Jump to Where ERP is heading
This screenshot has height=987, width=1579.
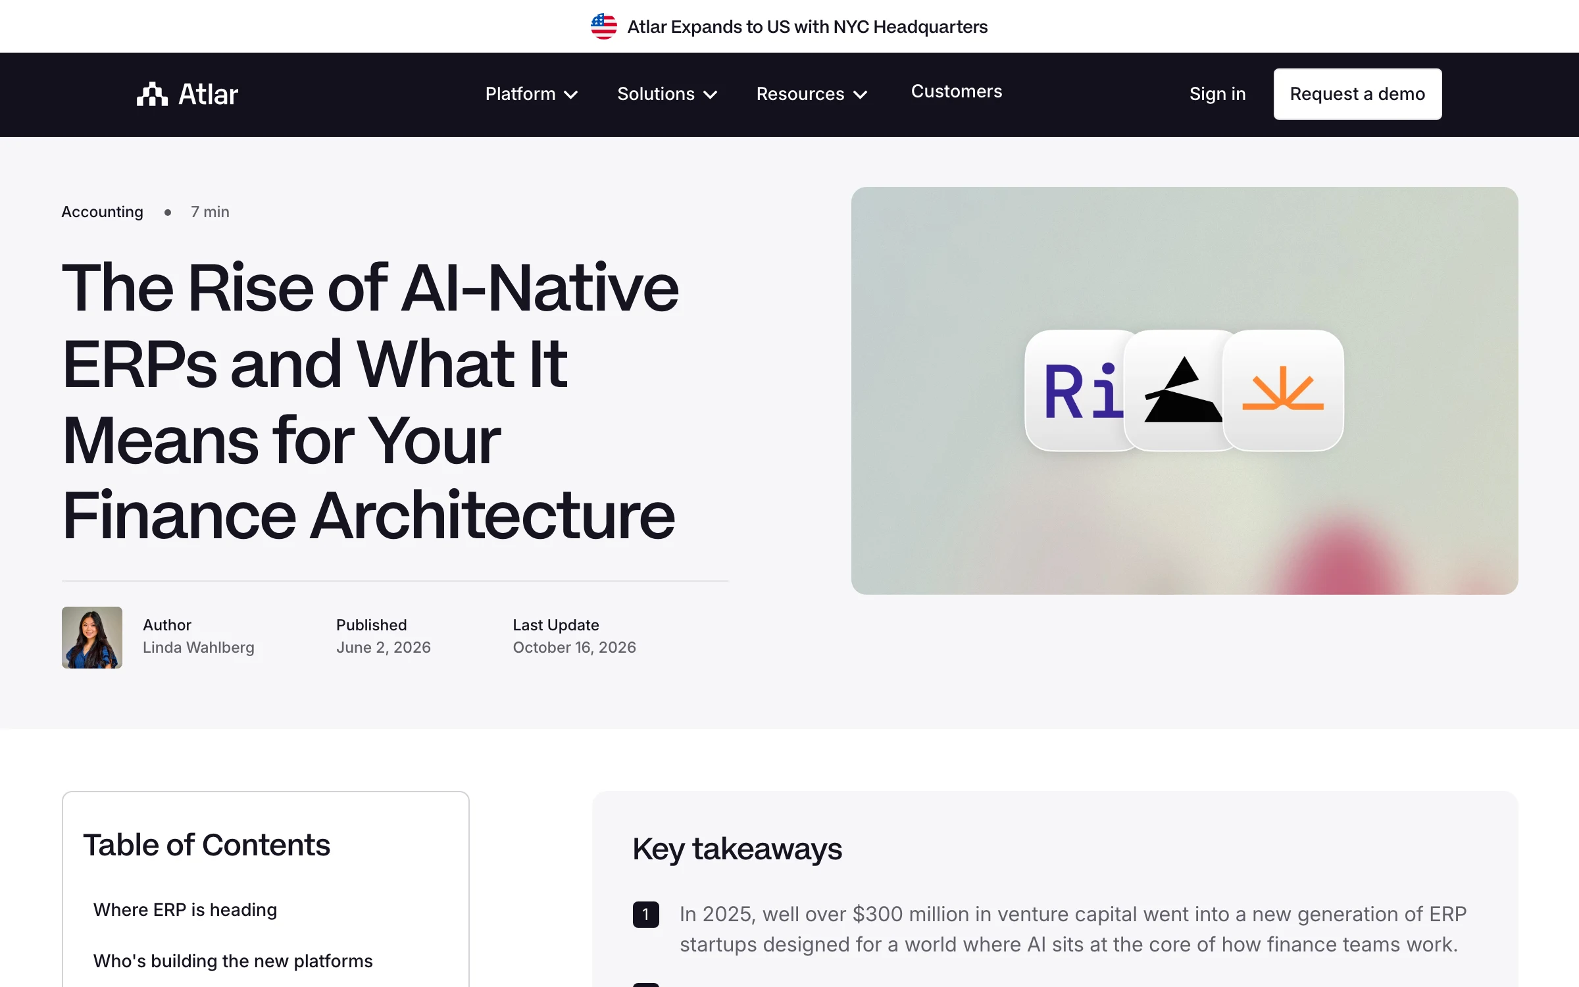click(x=185, y=909)
